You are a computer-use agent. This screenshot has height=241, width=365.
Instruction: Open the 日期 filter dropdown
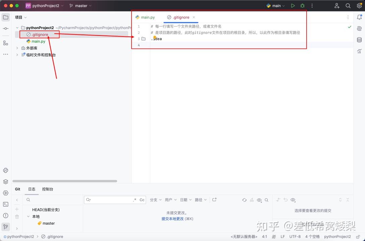(x=186, y=200)
